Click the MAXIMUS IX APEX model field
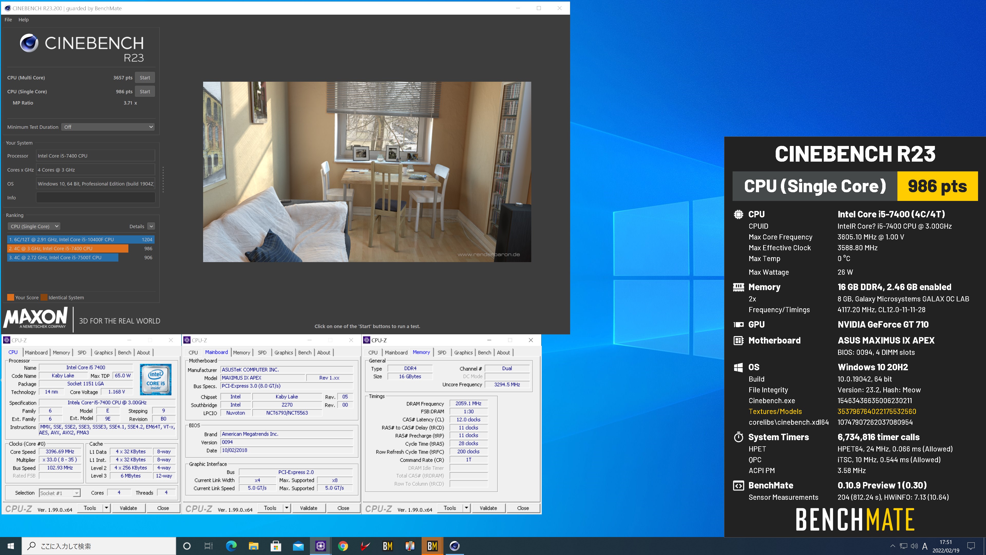 263,378
